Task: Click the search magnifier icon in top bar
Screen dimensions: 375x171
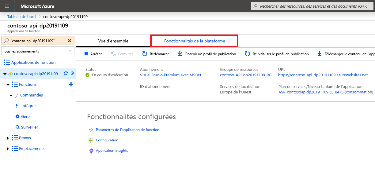Action: click(x=256, y=6)
